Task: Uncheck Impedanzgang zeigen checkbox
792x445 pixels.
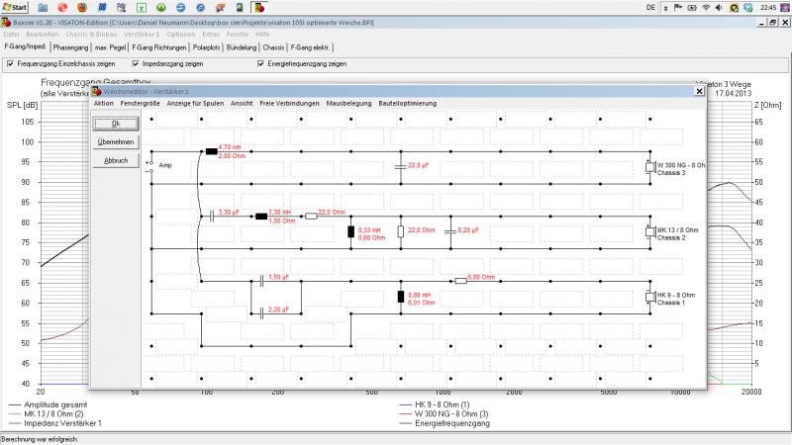Action: coord(135,63)
